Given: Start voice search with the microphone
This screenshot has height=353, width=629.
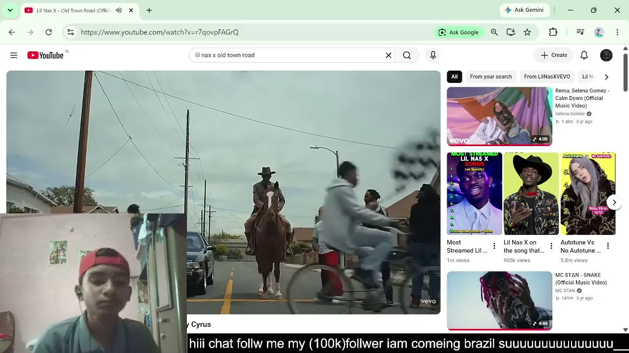Looking at the screenshot, I should 433,55.
